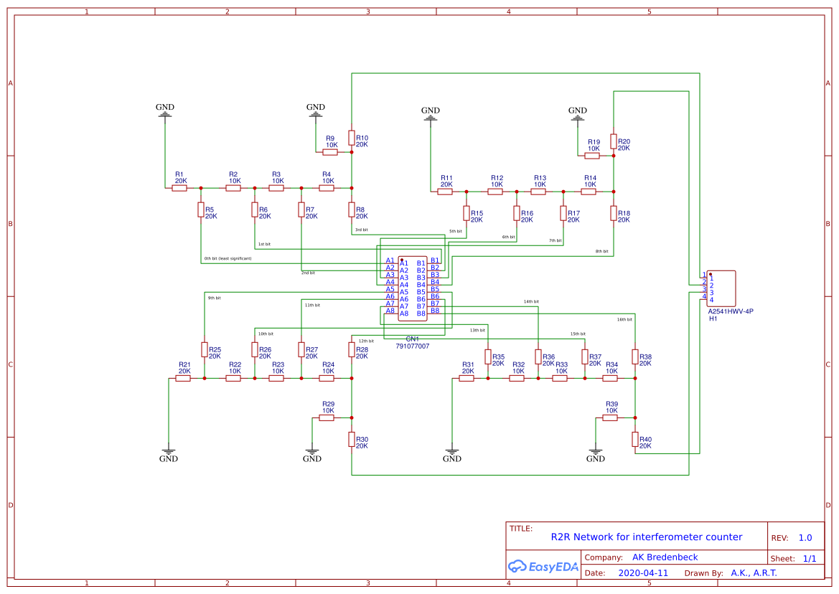839x594 pixels.
Task: Click the '9th bit' net label
Action: pos(215,298)
